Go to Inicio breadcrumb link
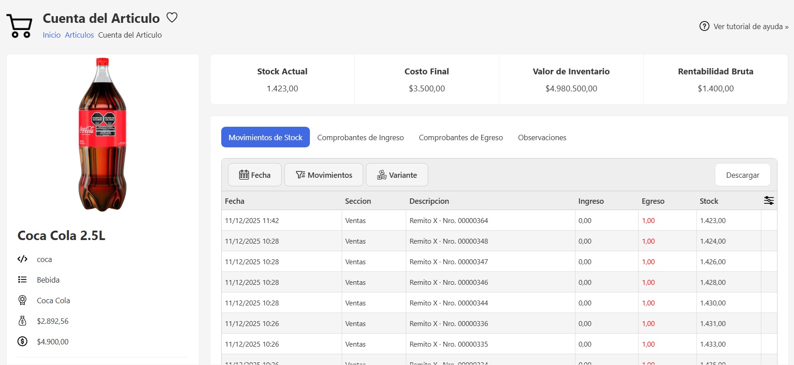Viewport: 794px width, 365px height. (x=52, y=35)
